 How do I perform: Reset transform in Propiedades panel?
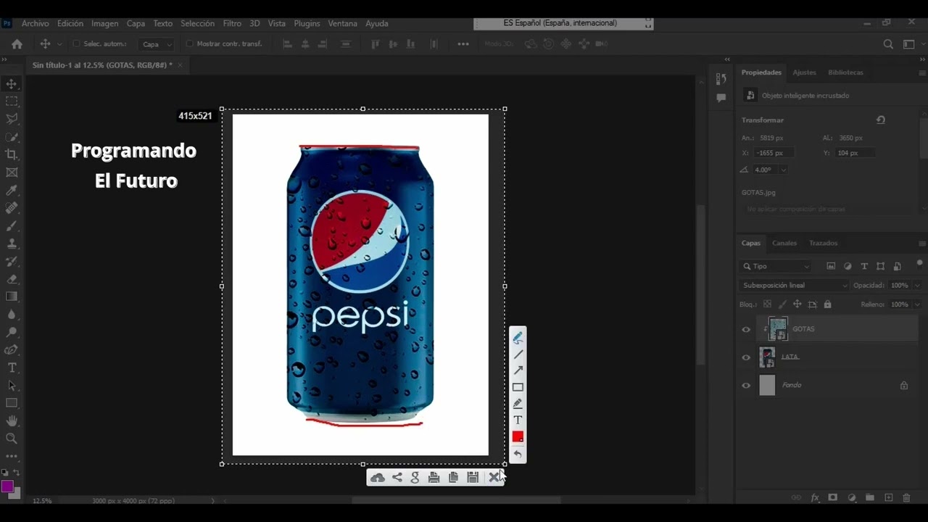coord(881,120)
